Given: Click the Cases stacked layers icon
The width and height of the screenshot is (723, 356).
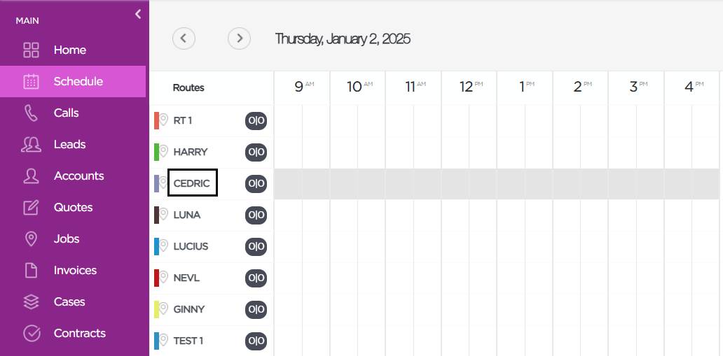Looking at the screenshot, I should 31,301.
